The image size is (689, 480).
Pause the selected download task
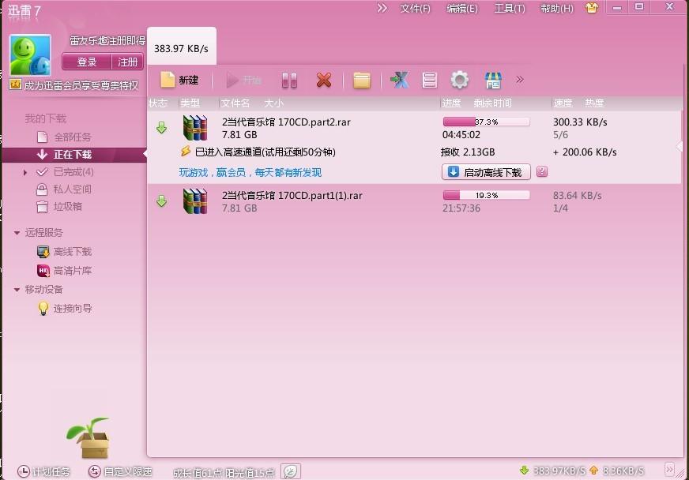coord(289,80)
